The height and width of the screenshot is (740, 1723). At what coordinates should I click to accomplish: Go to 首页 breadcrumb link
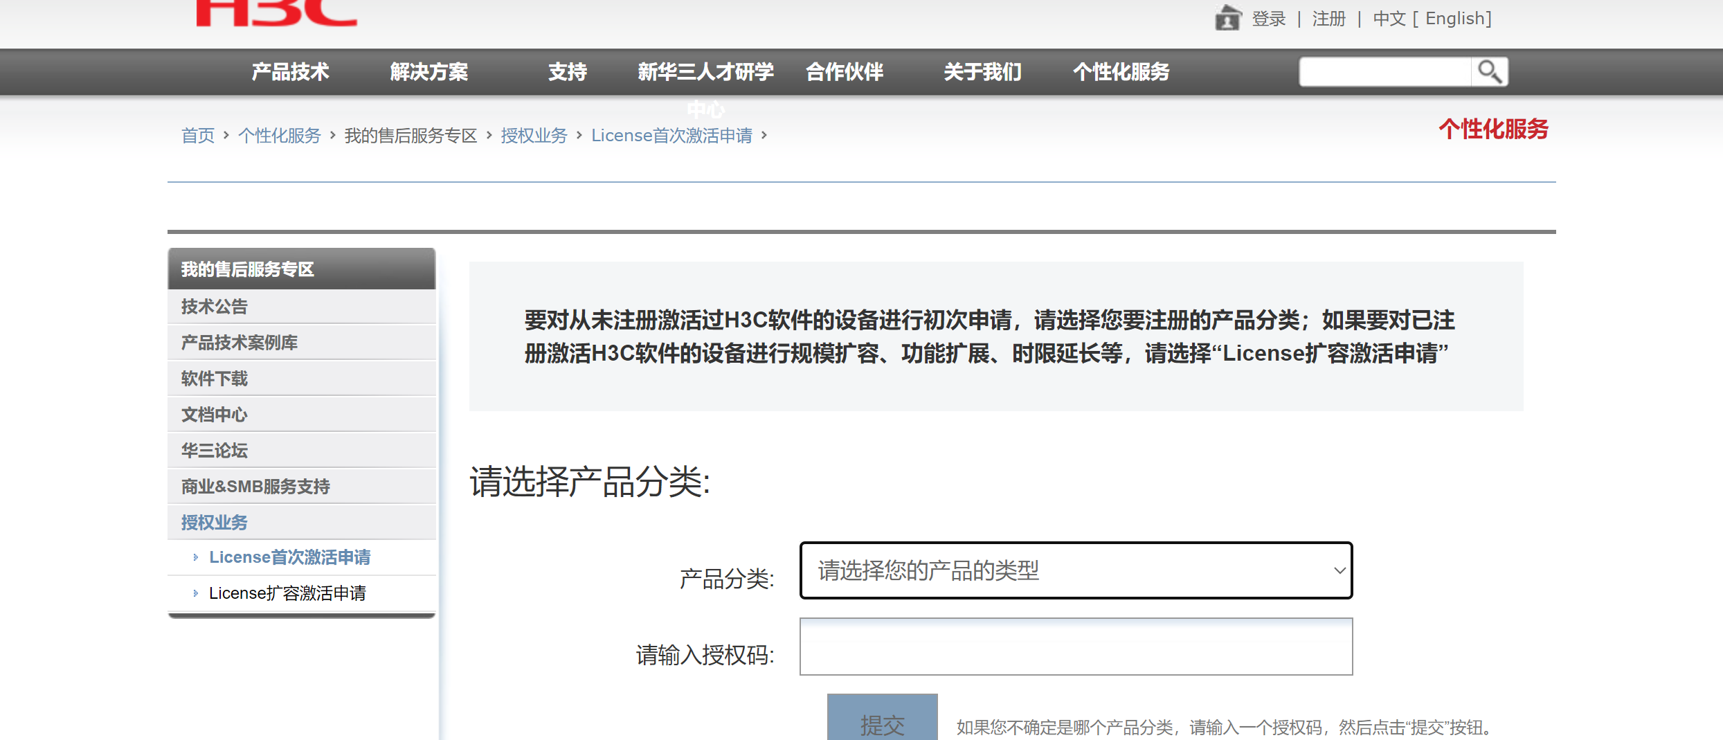pyautogui.click(x=198, y=136)
